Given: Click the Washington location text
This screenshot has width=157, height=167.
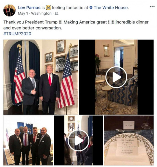Looking at the screenshot, I should pos(41,14).
